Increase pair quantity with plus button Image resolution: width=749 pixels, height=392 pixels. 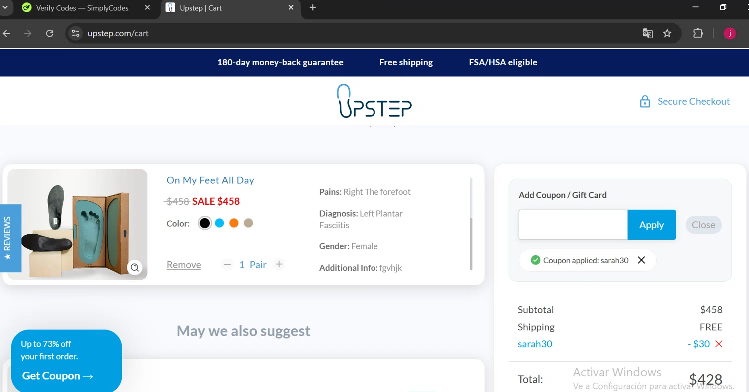(279, 265)
